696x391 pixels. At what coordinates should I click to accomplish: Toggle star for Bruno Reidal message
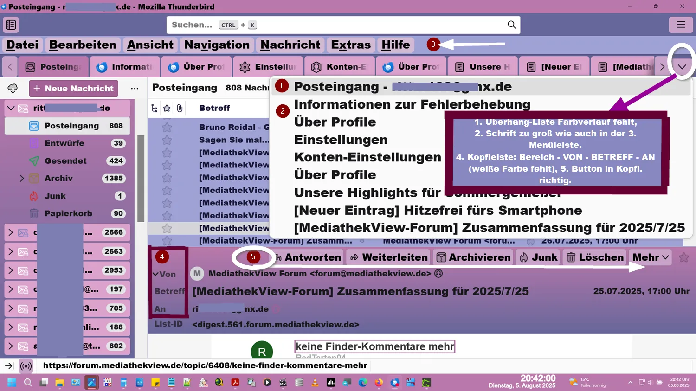tap(167, 127)
